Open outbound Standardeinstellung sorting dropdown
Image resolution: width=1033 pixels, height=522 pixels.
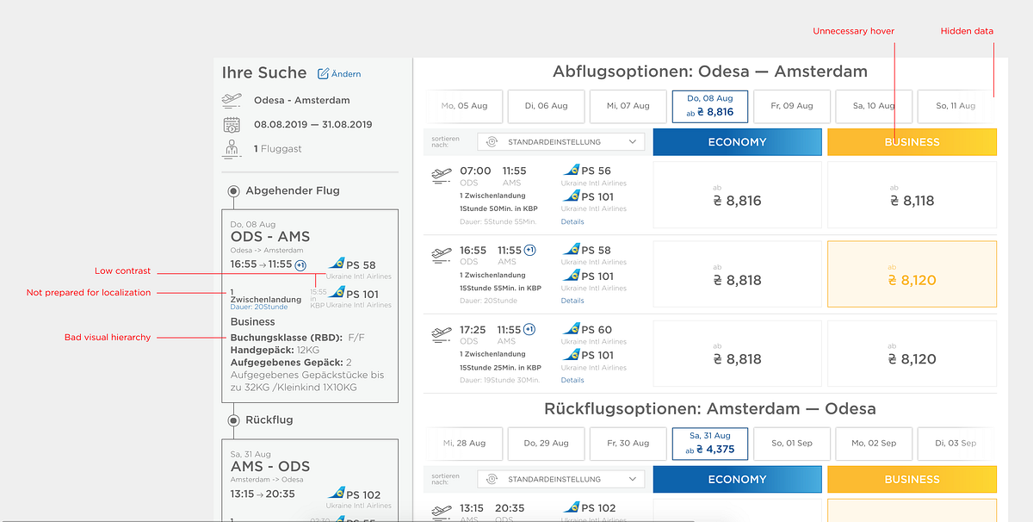560,142
